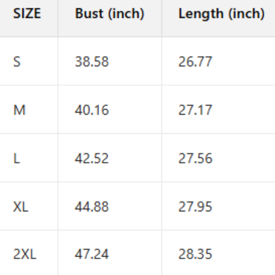The width and height of the screenshot is (275, 275).
Task: Click bust value 40.16
Action: pyautogui.click(x=92, y=110)
